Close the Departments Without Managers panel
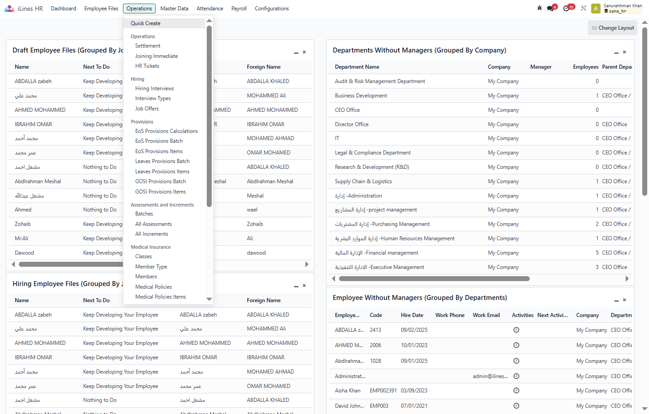This screenshot has width=649, height=414. pos(624,52)
